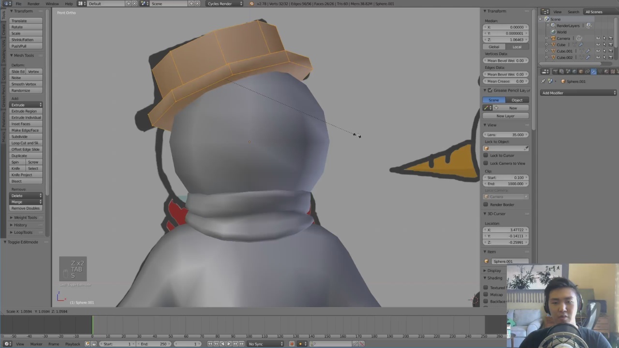Click the Remove Doubles button
Image resolution: width=619 pixels, height=348 pixels.
[x=26, y=208]
